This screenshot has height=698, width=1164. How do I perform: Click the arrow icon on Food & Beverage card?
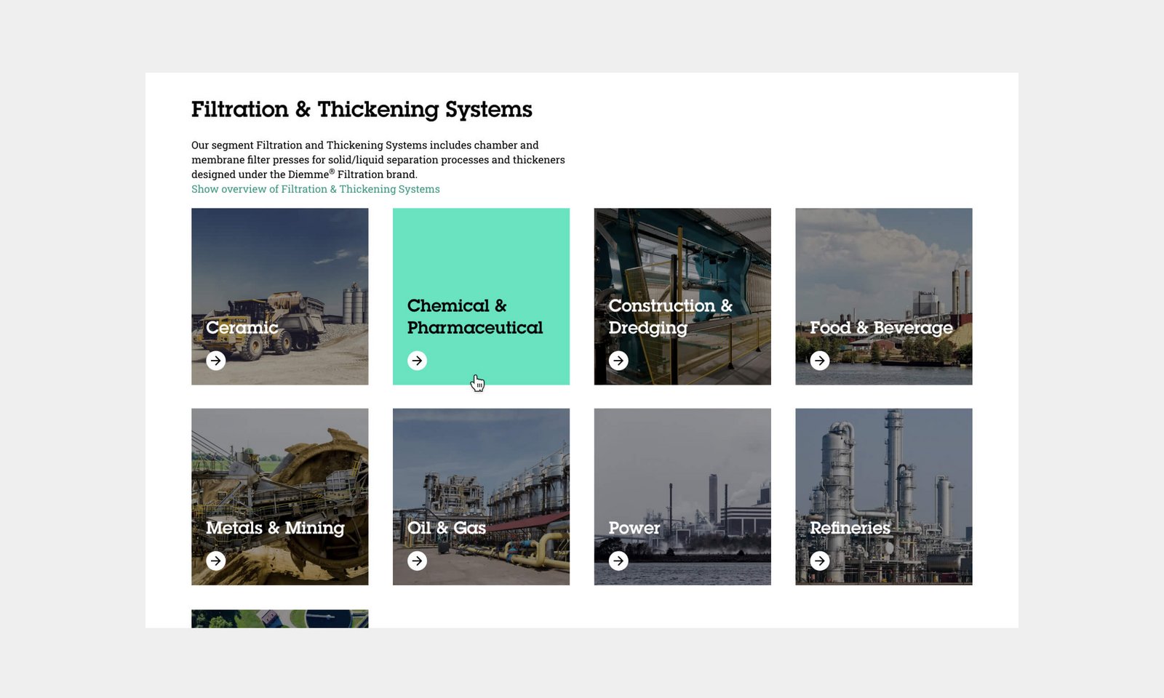[x=820, y=361]
